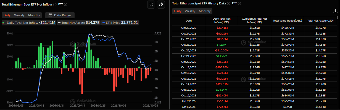Click the $1.92B value traded cell
Image resolution: width=340 pixels, height=110 pixels.
click(287, 107)
